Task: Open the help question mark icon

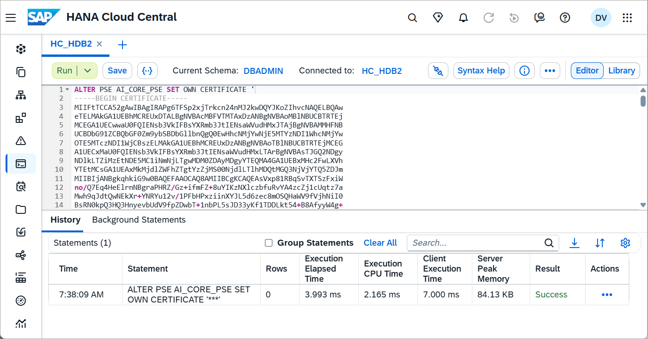Action: 565,18
